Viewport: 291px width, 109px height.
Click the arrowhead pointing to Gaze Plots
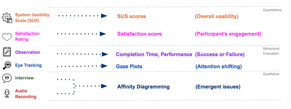(104, 66)
